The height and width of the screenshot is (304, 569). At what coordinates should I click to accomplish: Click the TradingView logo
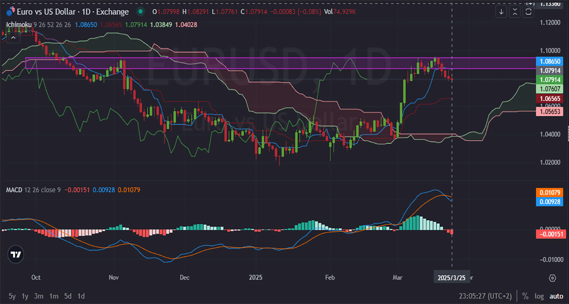(16, 255)
